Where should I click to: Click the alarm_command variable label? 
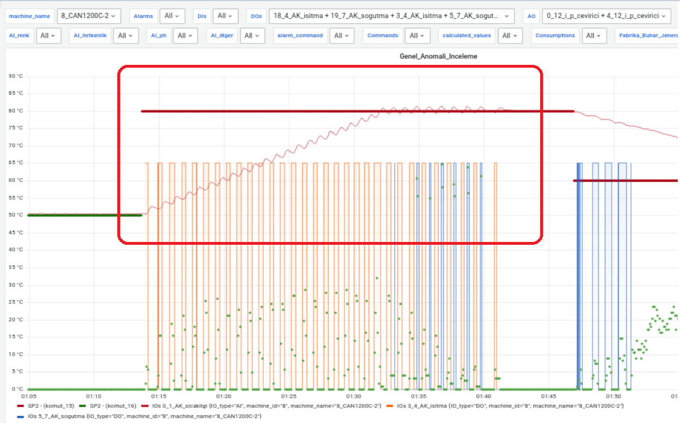pos(300,36)
